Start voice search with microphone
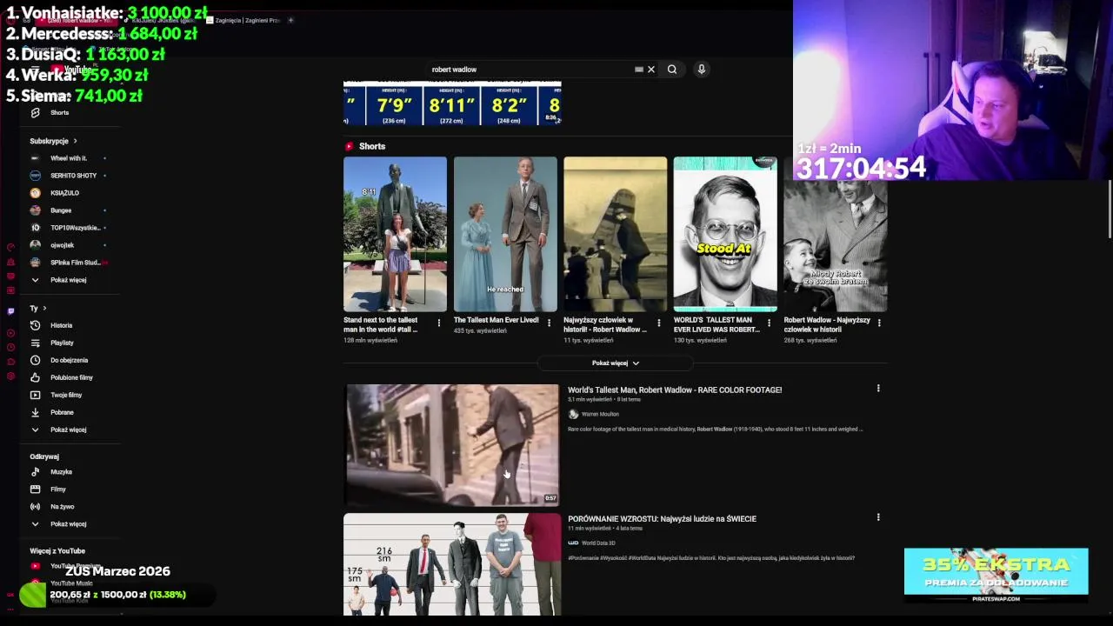1113x626 pixels. [x=702, y=70]
